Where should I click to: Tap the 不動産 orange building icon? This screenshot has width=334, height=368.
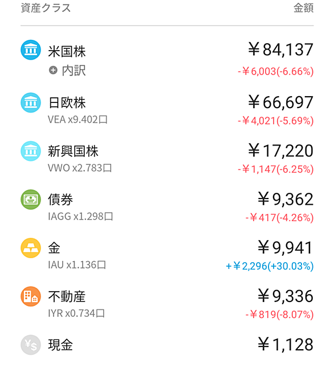(x=31, y=296)
